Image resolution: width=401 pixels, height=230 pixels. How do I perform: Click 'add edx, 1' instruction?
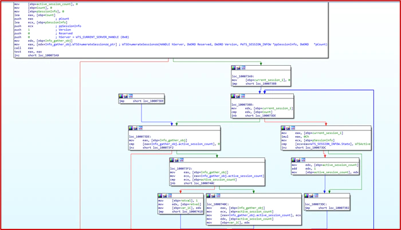pos(304,169)
